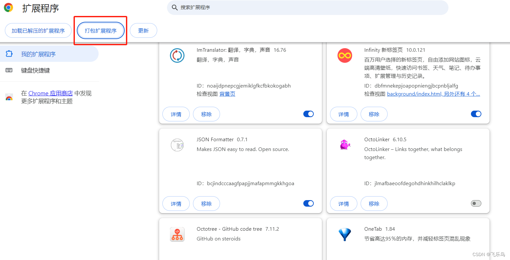Click the OctoLinker 6.10.5 title text
This screenshot has width=510, height=260.
(385, 140)
